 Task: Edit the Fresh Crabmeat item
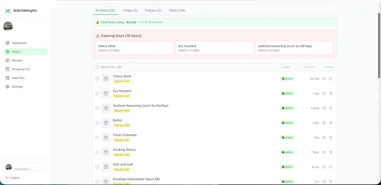coord(324,137)
